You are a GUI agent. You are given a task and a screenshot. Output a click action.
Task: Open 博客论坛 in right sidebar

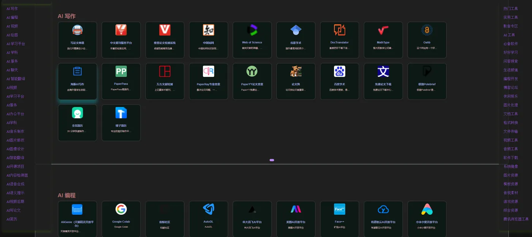click(x=511, y=88)
